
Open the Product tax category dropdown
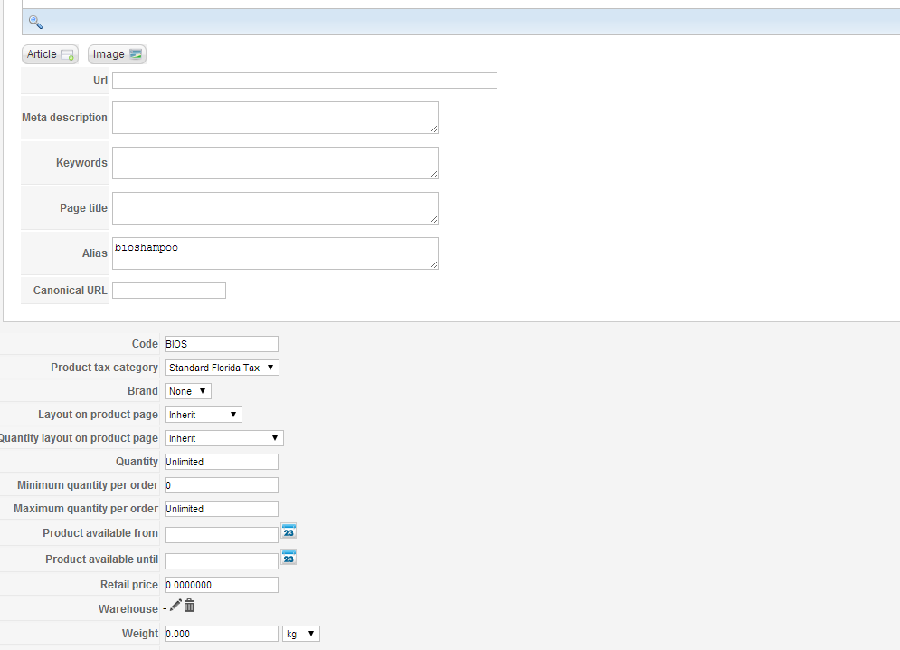223,368
